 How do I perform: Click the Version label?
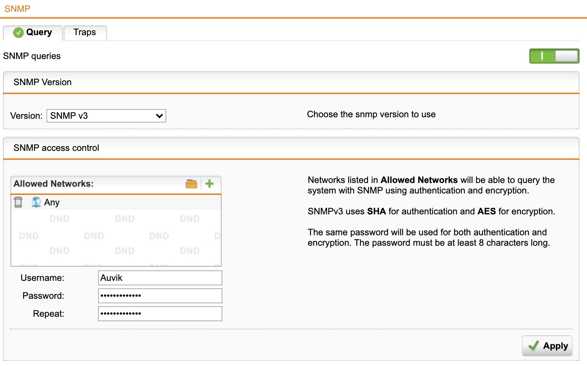coord(26,116)
